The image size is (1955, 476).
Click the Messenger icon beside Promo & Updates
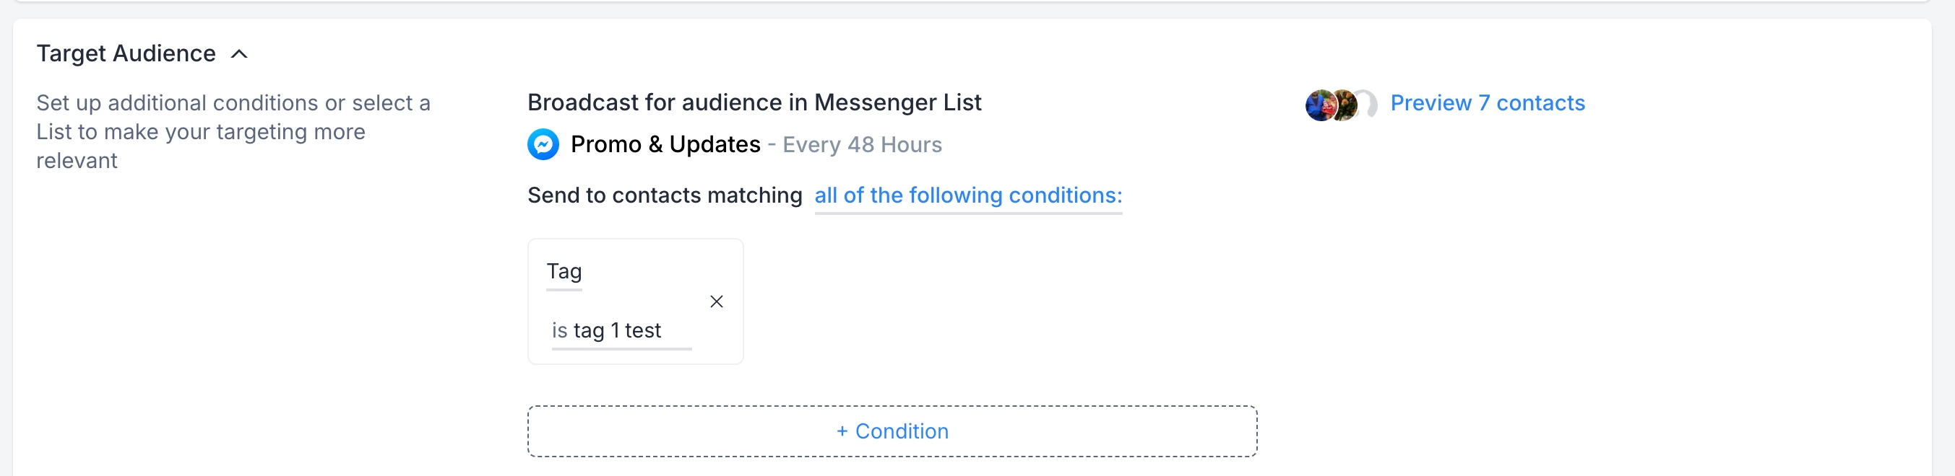click(543, 144)
